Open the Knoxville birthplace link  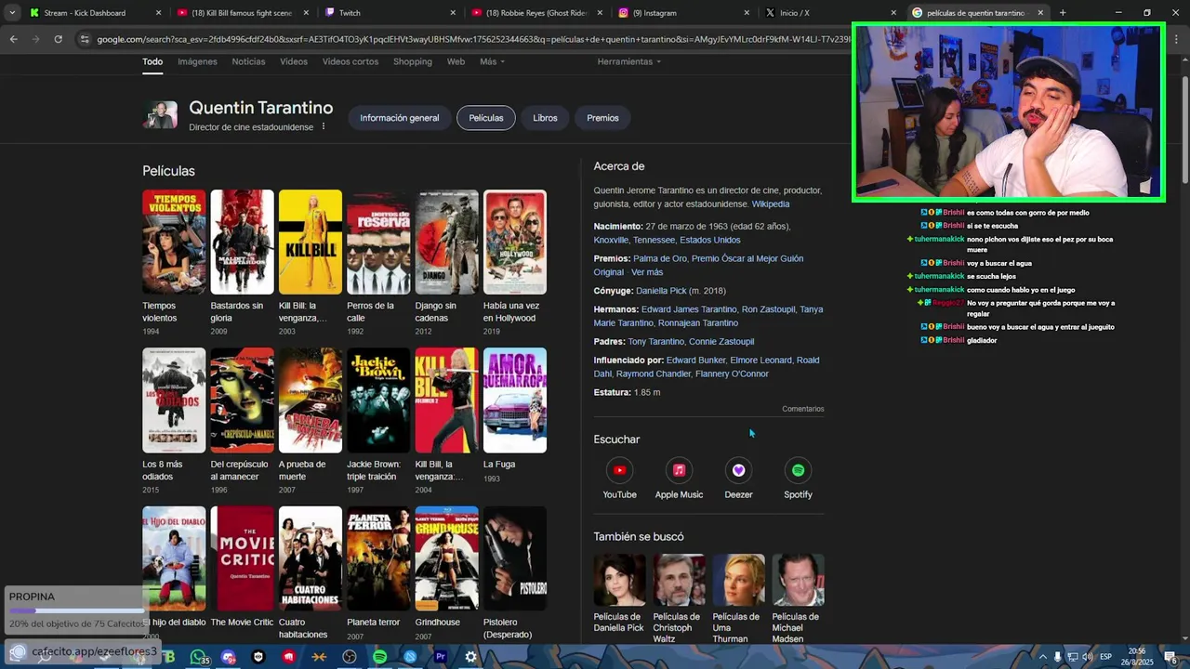click(611, 240)
